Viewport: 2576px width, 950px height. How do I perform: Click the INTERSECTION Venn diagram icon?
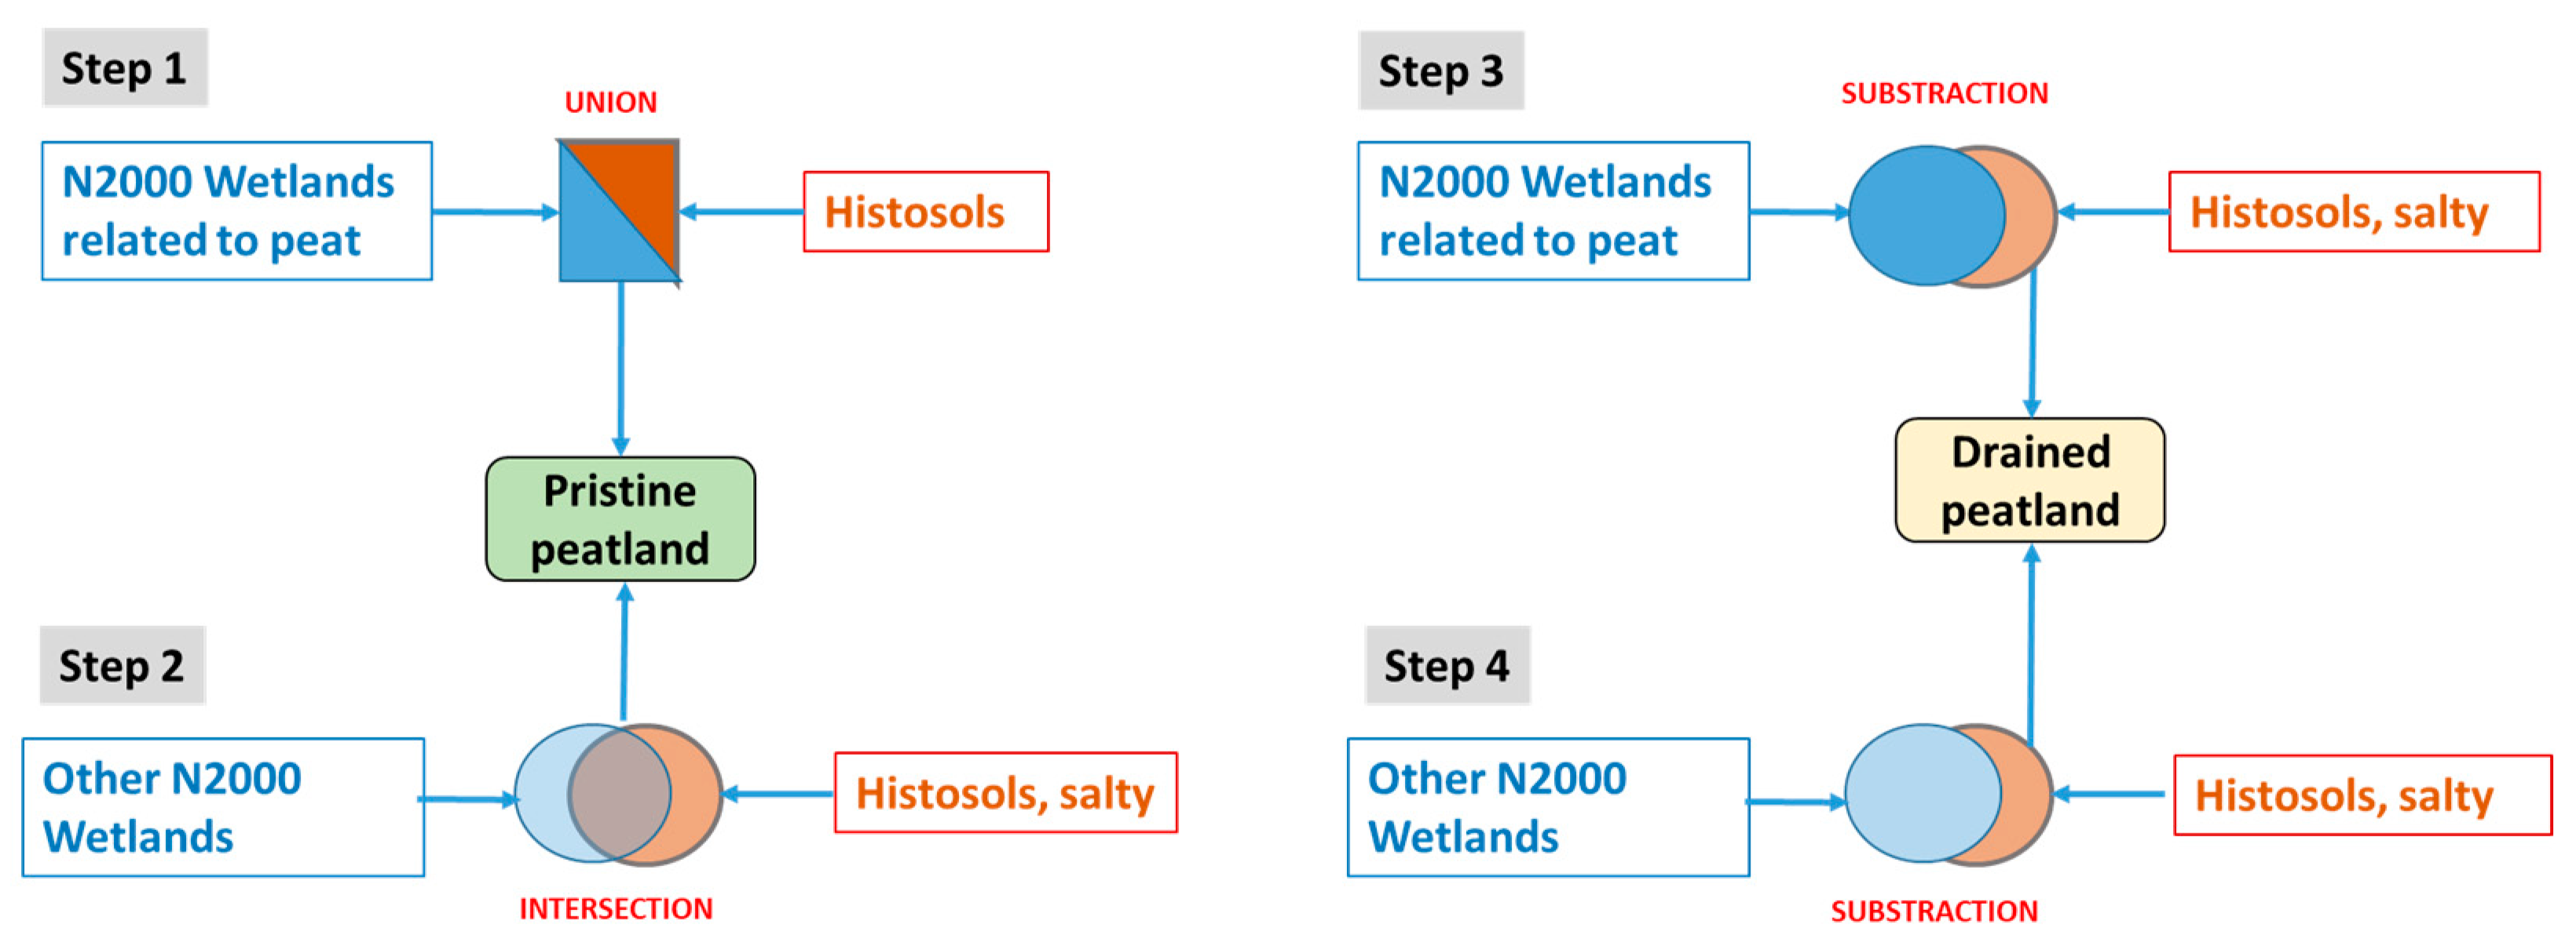(x=619, y=794)
